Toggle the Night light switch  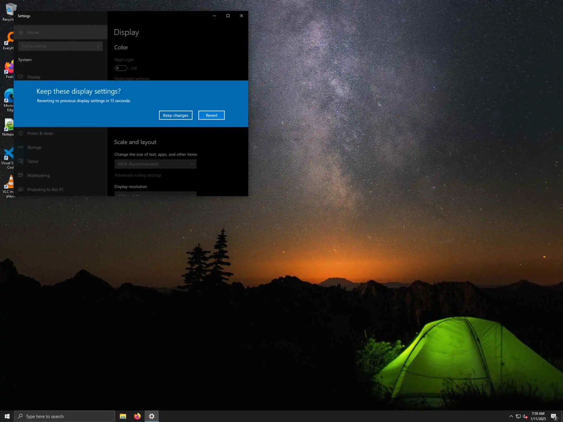(121, 68)
